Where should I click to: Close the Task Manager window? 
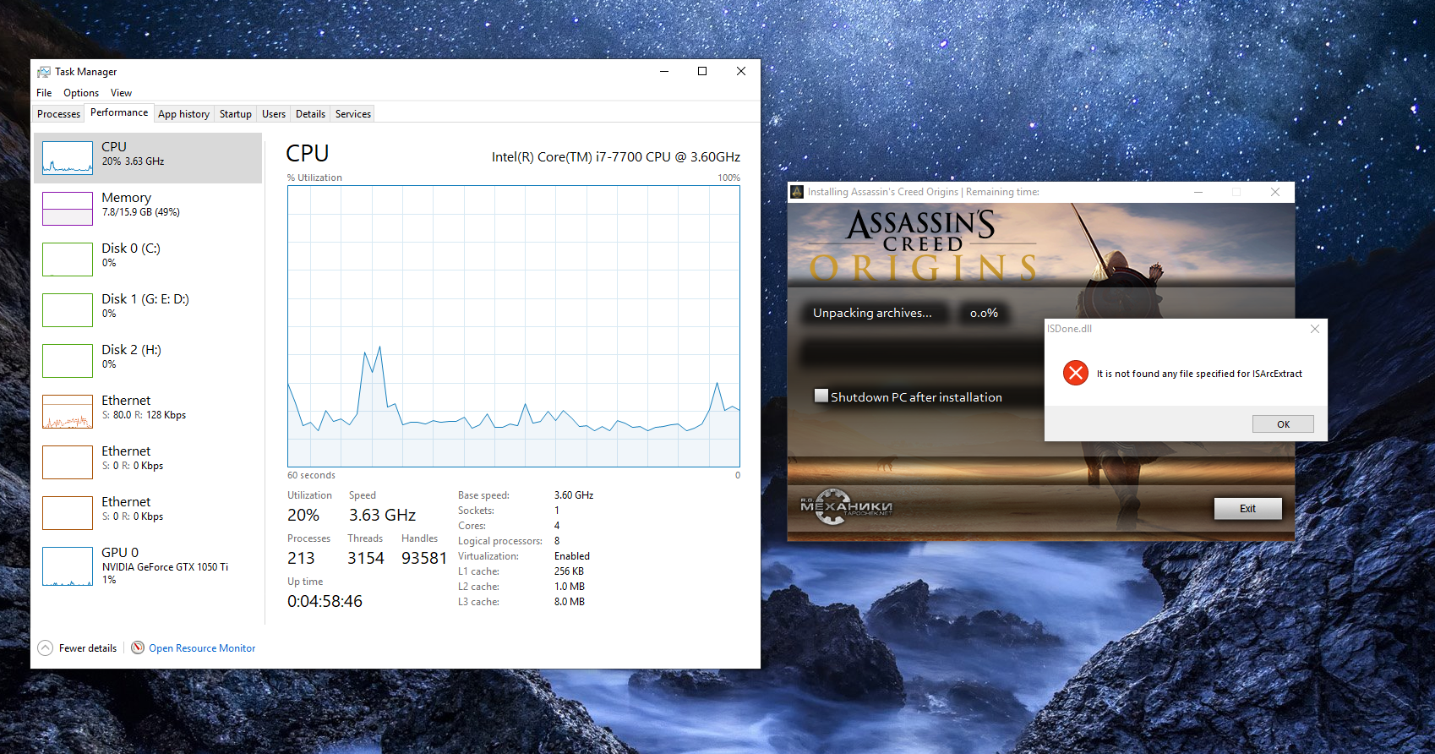[x=741, y=72]
